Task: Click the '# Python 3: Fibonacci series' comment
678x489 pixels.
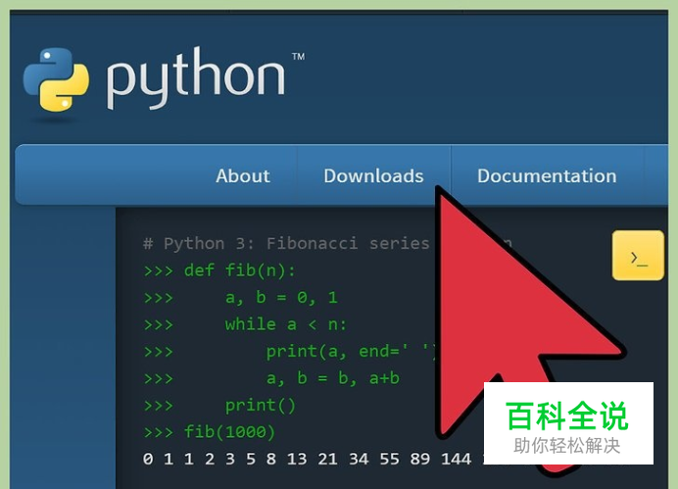Action: [286, 243]
